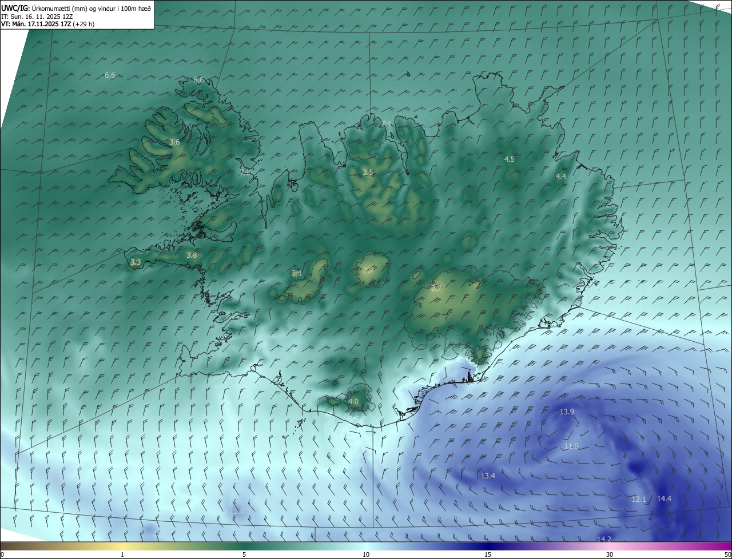Click the 10 tick on the colour scale
Viewport: 732px width, 559px height.
click(366, 554)
